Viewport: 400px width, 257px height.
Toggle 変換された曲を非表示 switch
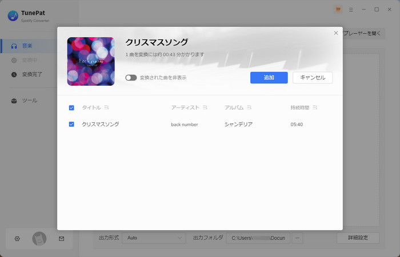click(131, 78)
